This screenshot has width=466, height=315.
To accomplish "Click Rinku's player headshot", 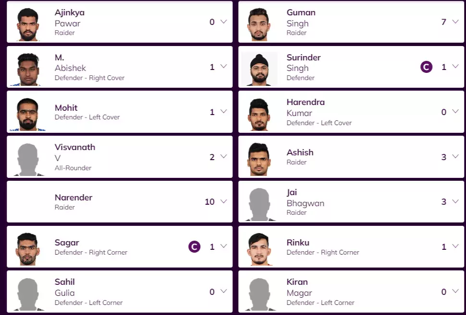I will point(259,248).
